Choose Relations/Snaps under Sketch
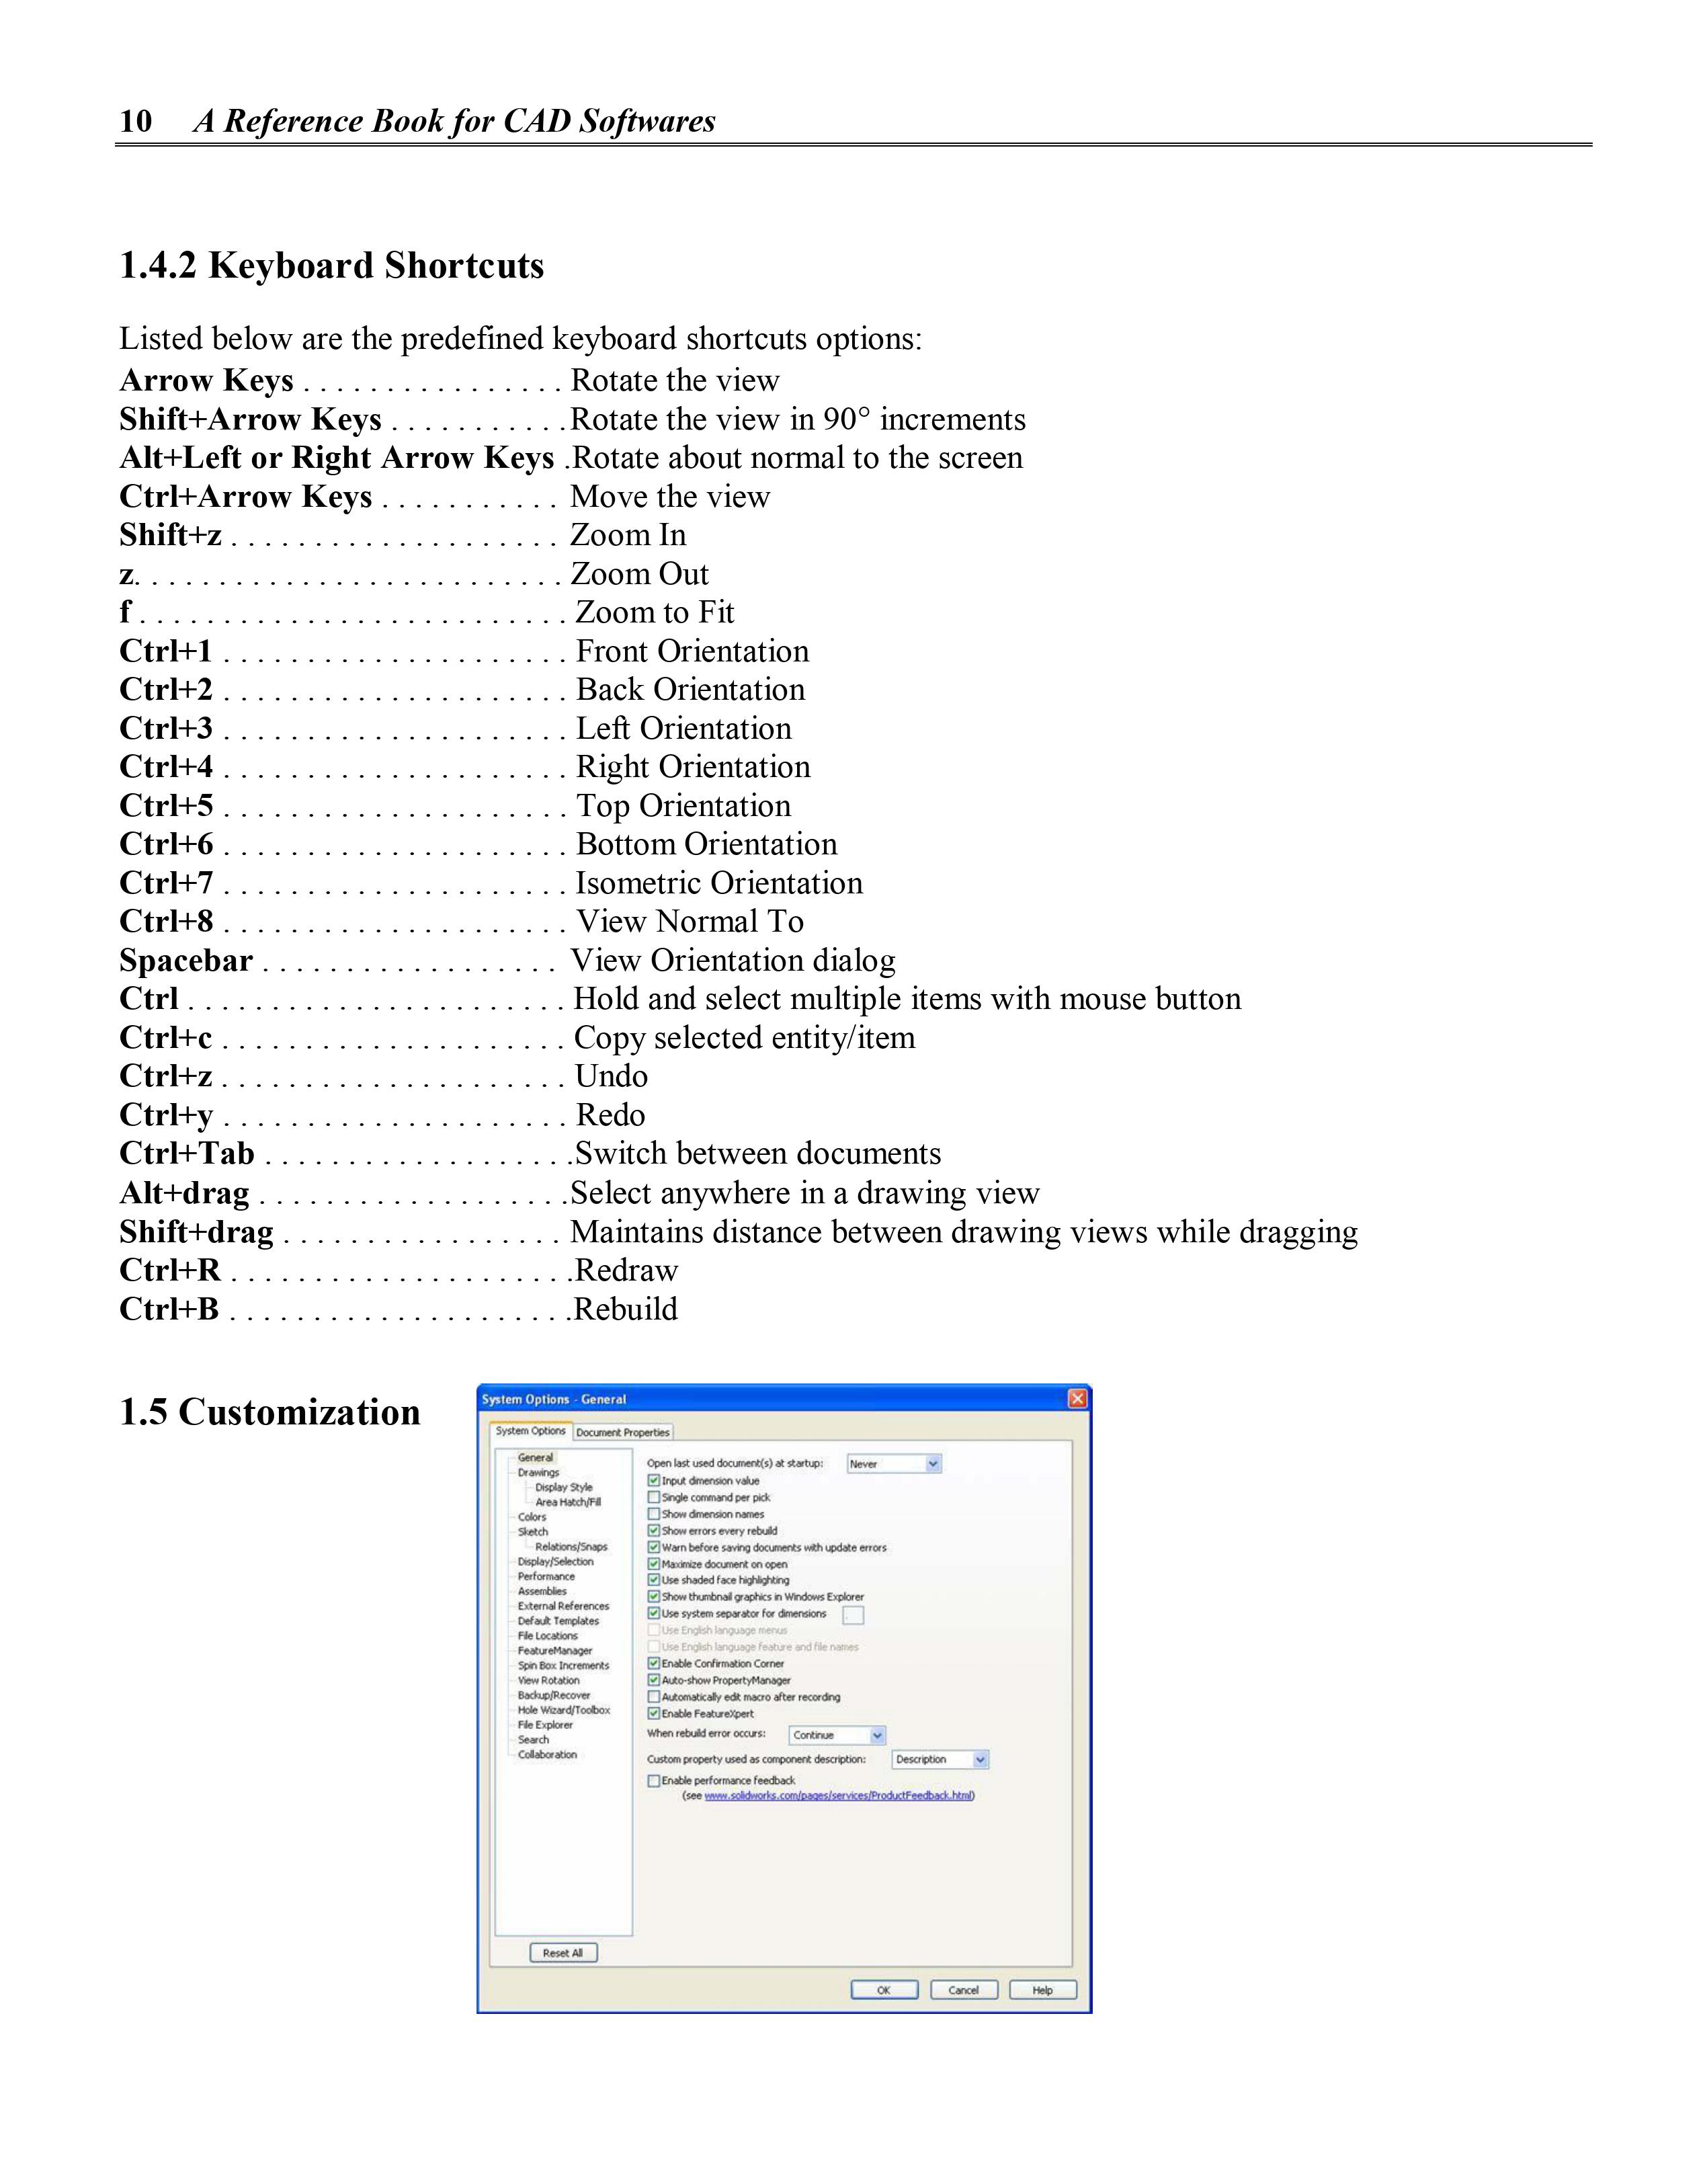Viewport: 1707px width, 2184px height. [x=571, y=1546]
